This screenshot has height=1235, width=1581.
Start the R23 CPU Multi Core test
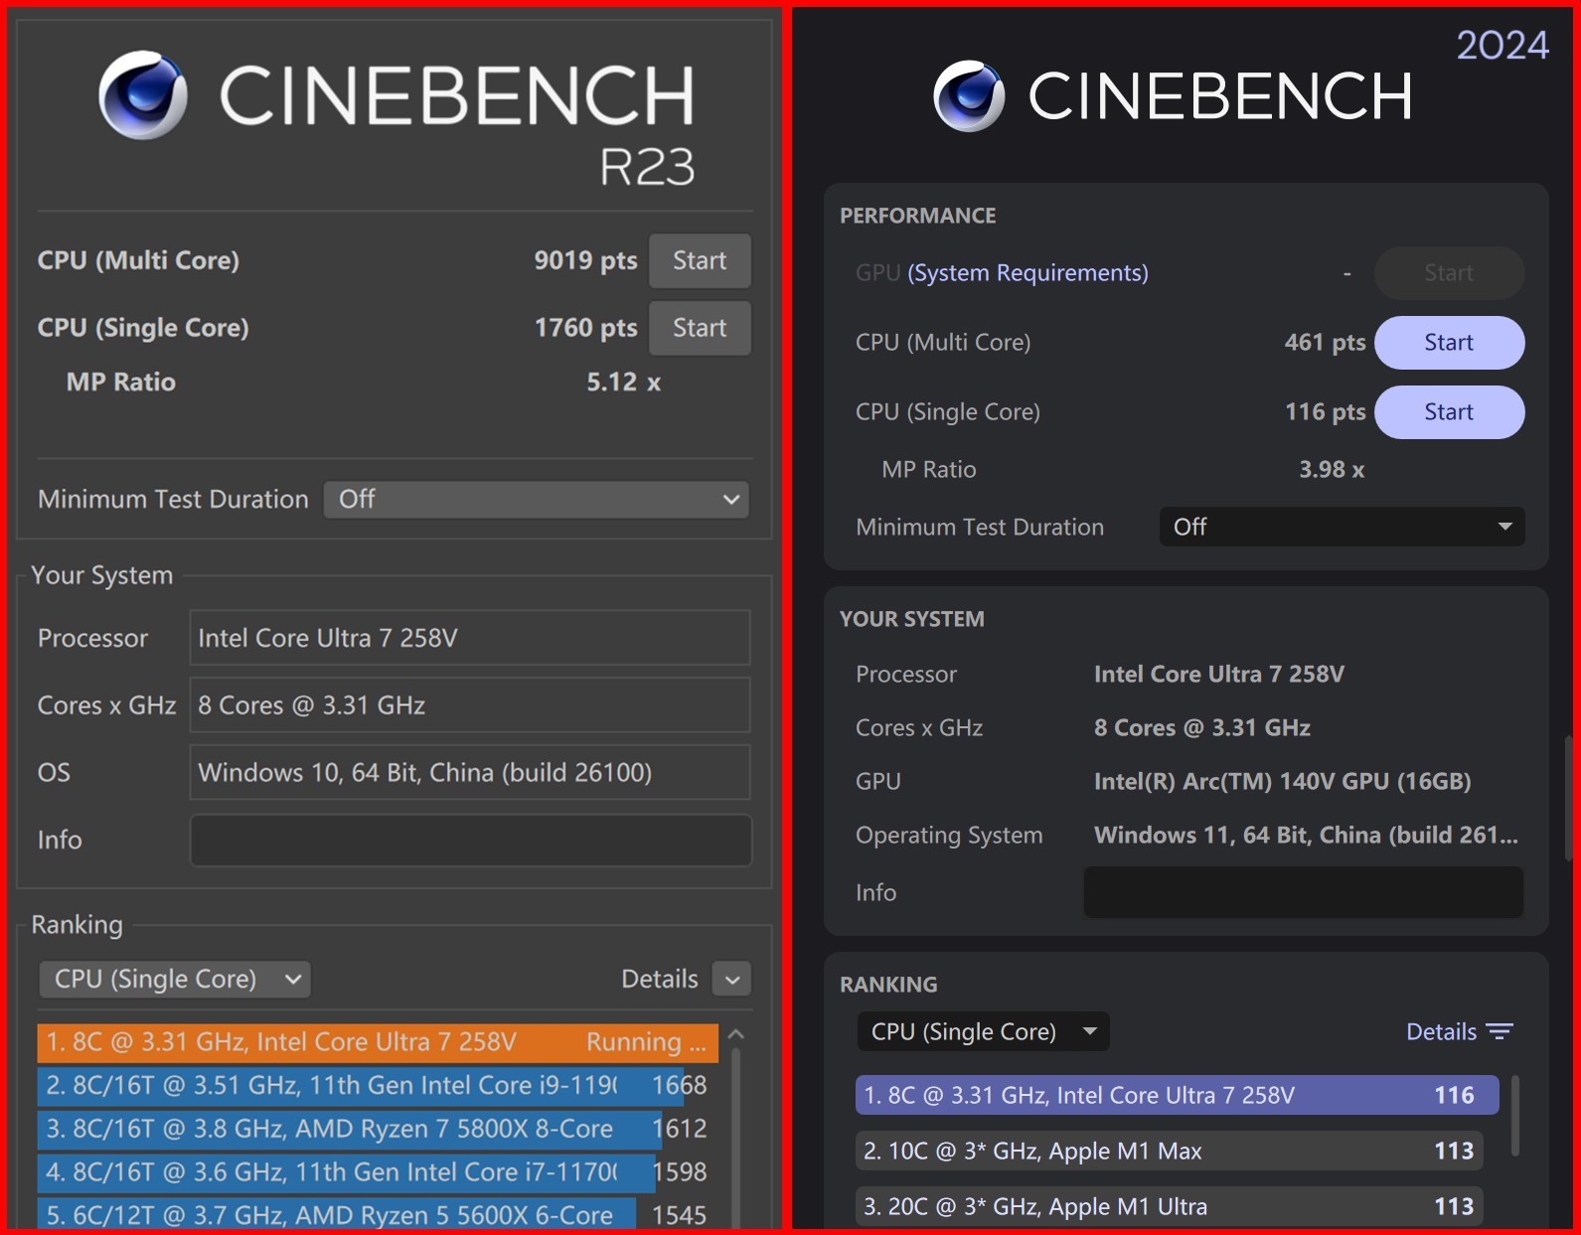pyautogui.click(x=700, y=261)
